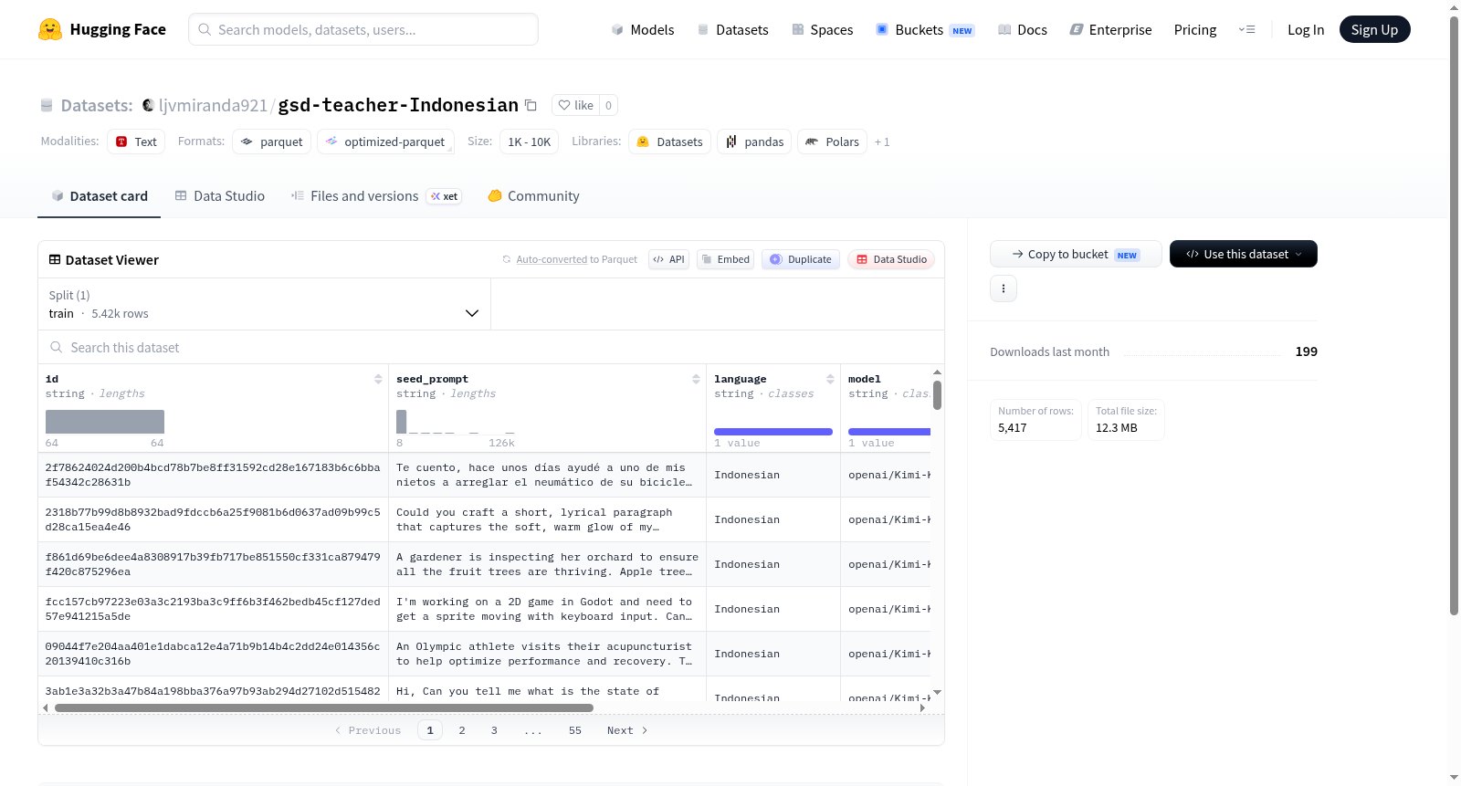Open Spaces in the top navigation
The height and width of the screenshot is (786, 1461).
pyautogui.click(x=823, y=29)
